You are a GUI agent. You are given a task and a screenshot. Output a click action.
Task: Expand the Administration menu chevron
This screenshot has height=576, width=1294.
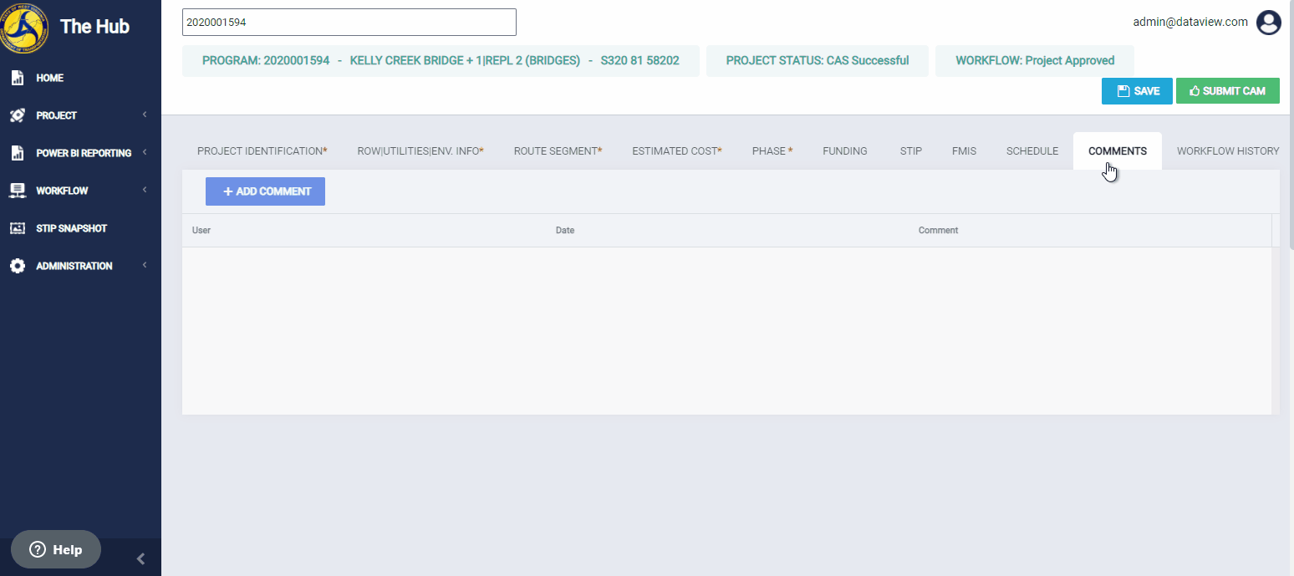pyautogui.click(x=145, y=265)
